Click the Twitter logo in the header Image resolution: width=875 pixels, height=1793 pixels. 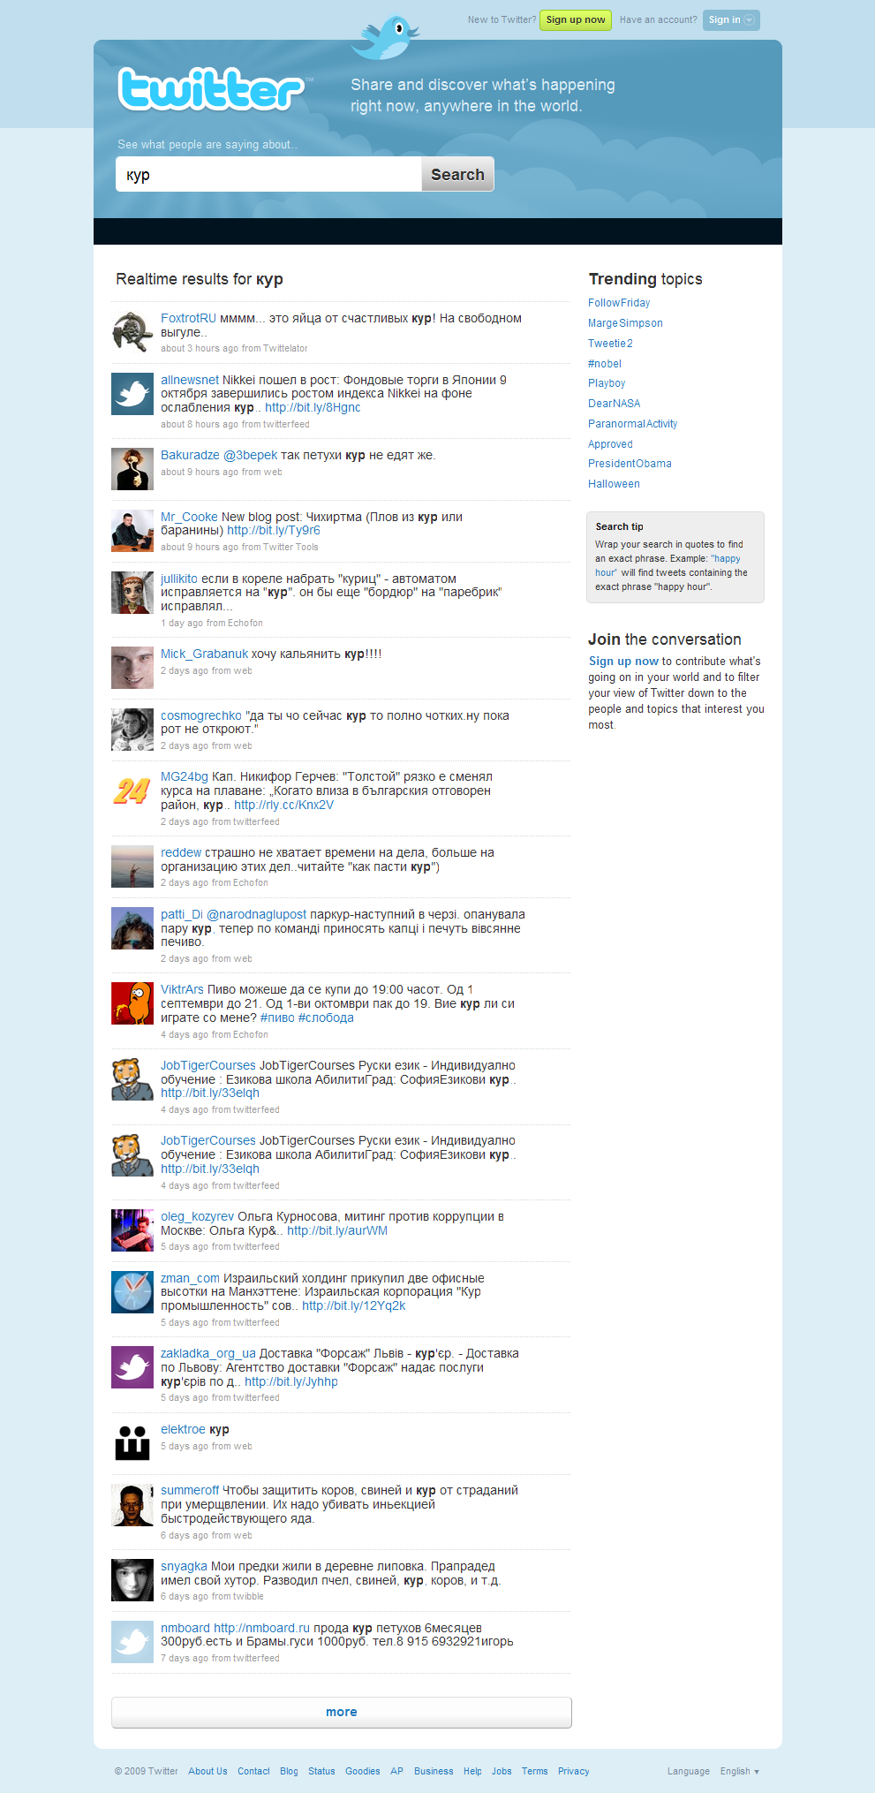click(213, 89)
